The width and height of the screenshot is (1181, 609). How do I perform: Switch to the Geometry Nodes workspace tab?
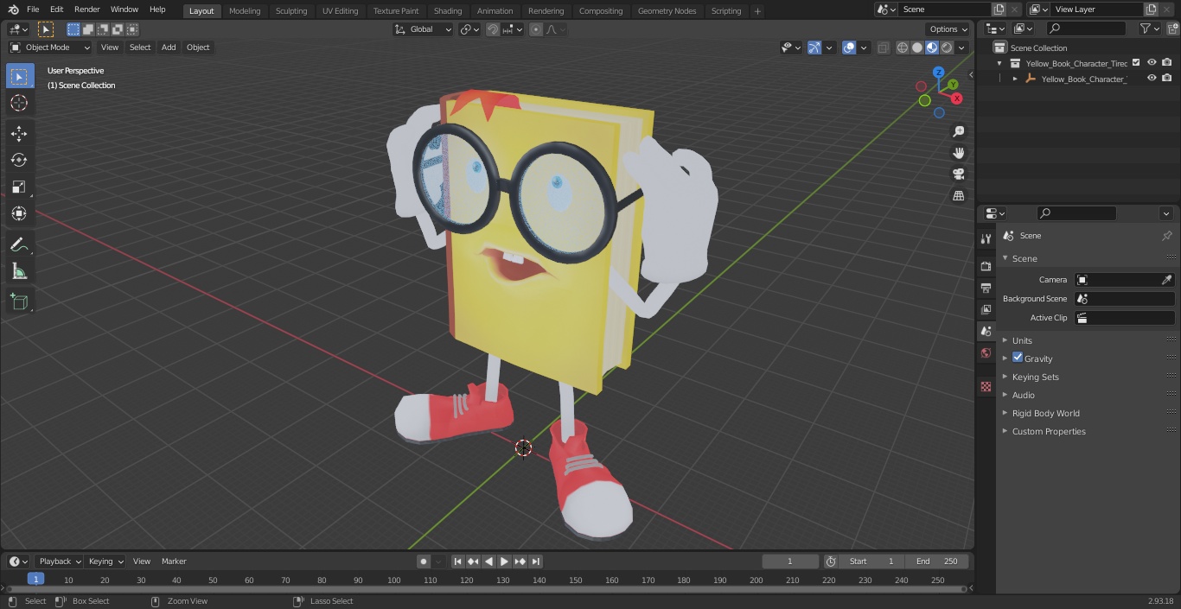click(667, 11)
